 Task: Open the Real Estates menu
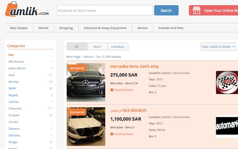click(x=19, y=28)
